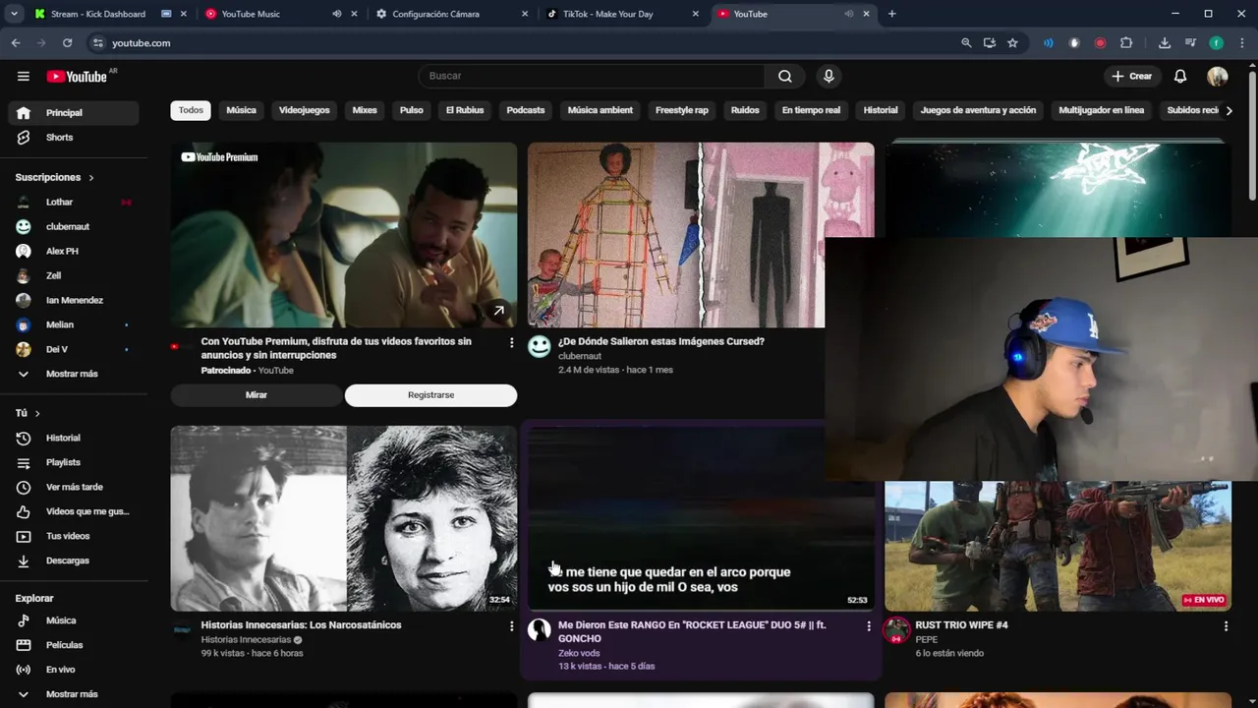Screen dimensions: 1258x708
Task: Open options menu for YouTube Premium ad
Action: [511, 342]
